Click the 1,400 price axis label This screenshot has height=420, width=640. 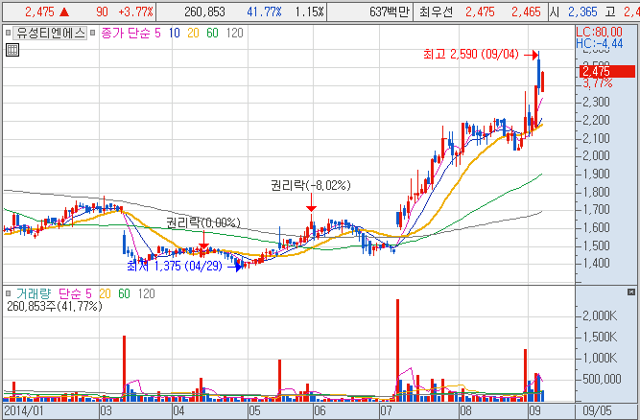point(596,263)
